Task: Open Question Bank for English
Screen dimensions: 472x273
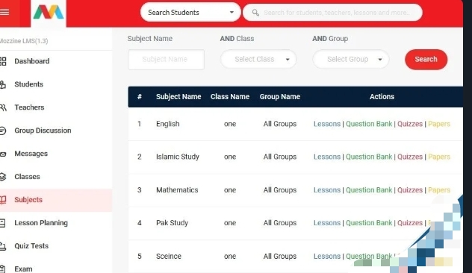Action: pyautogui.click(x=369, y=124)
